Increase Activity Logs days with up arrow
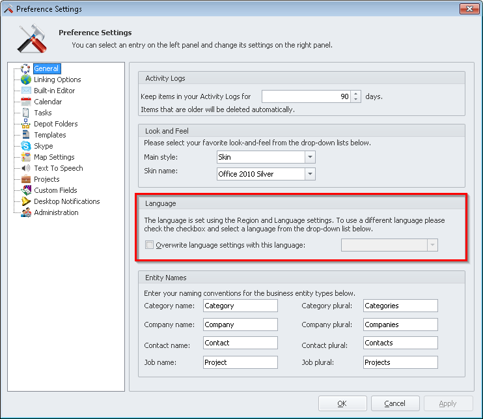This screenshot has height=419, width=483. 355,93
